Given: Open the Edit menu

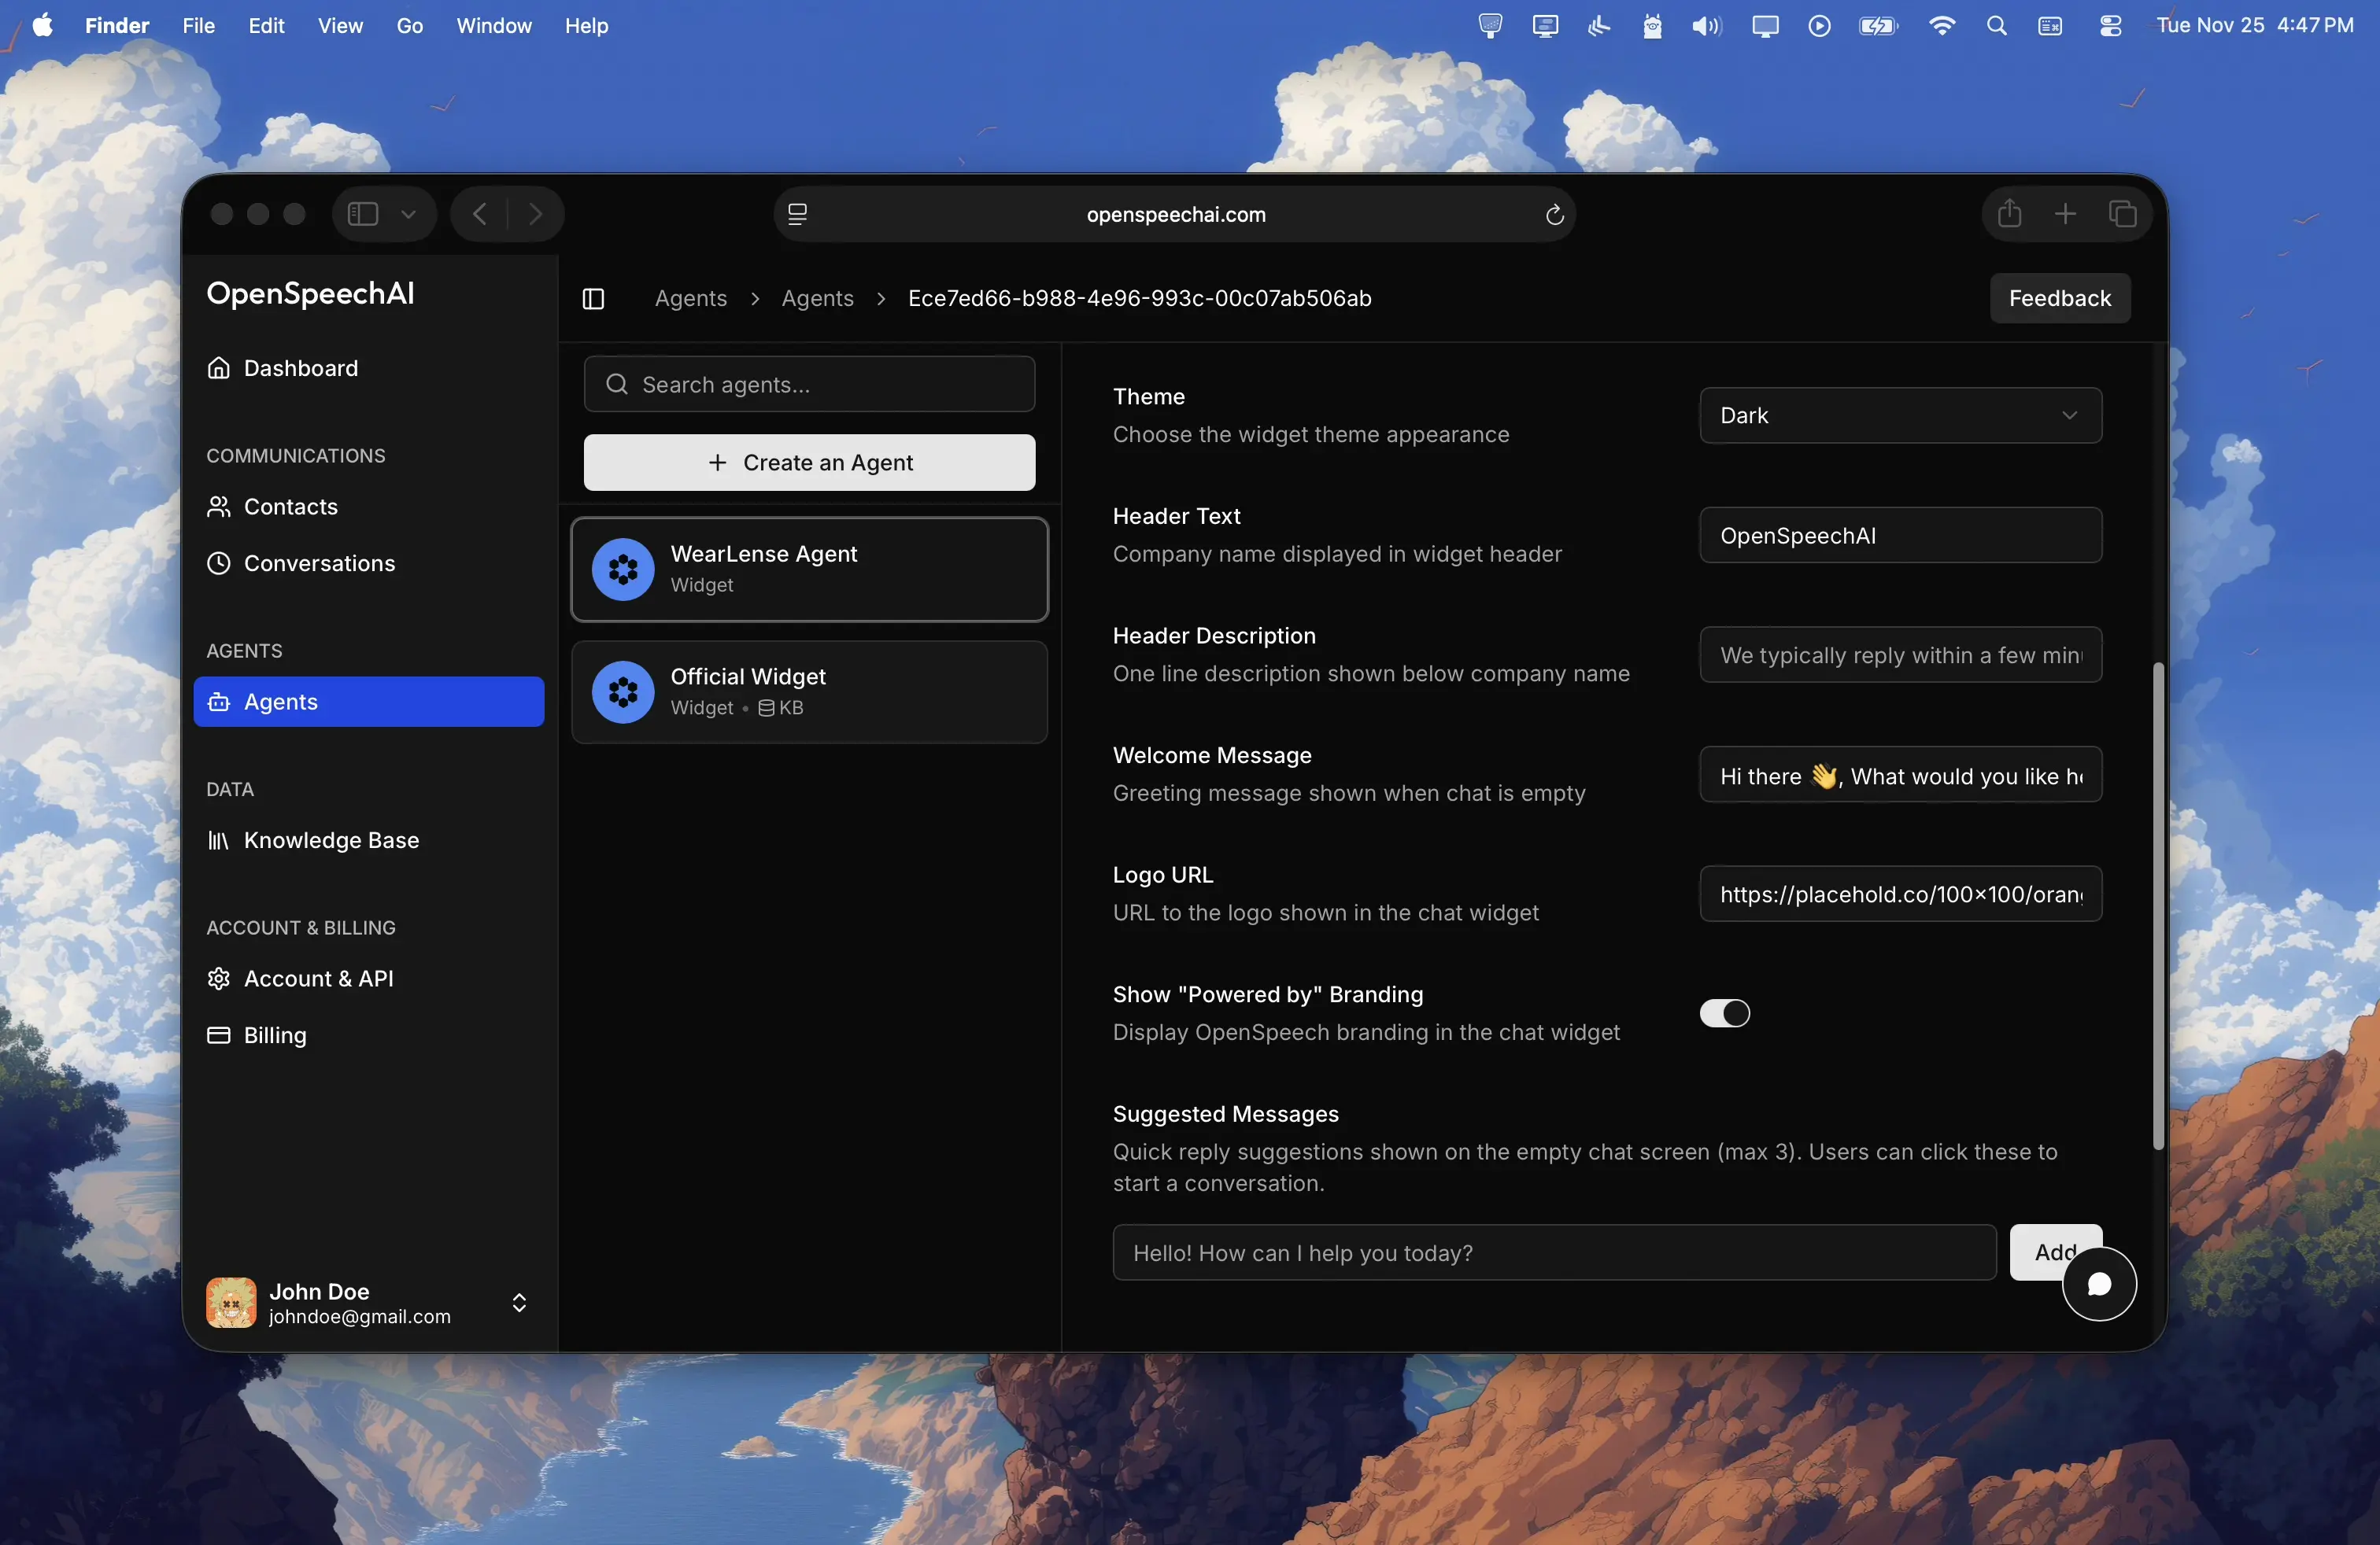Looking at the screenshot, I should pyautogui.click(x=266, y=26).
